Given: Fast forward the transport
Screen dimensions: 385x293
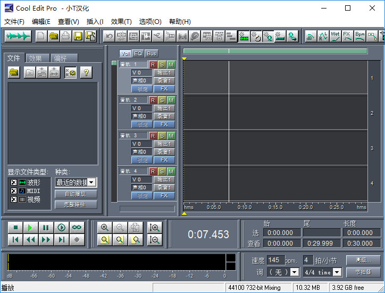Looking at the screenshot, I should 46,240.
